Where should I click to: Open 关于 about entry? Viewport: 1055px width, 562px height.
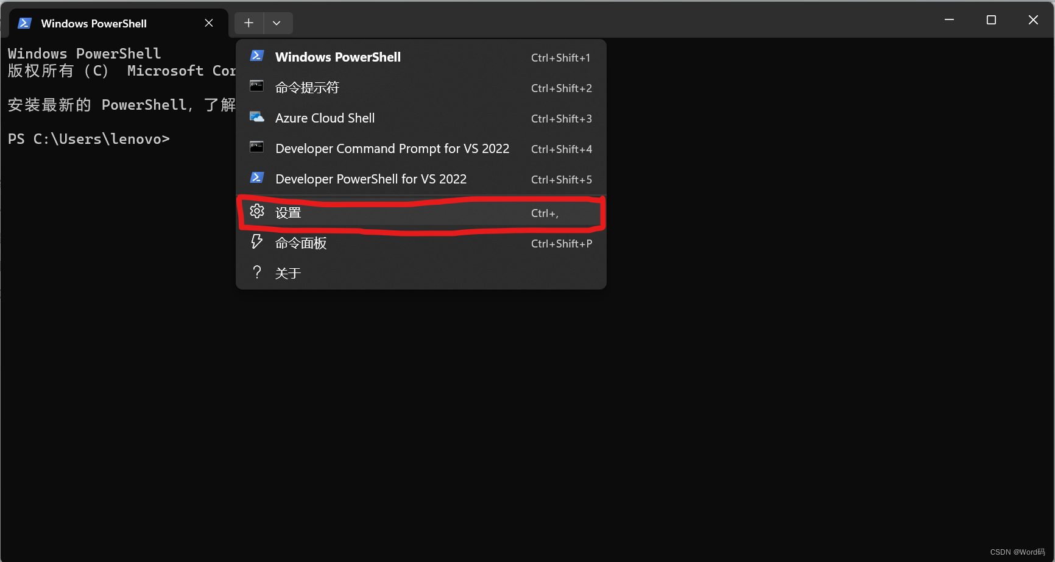click(421, 273)
